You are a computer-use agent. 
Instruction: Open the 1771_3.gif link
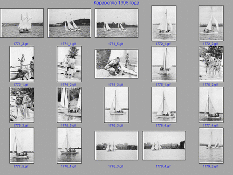(x=21, y=44)
